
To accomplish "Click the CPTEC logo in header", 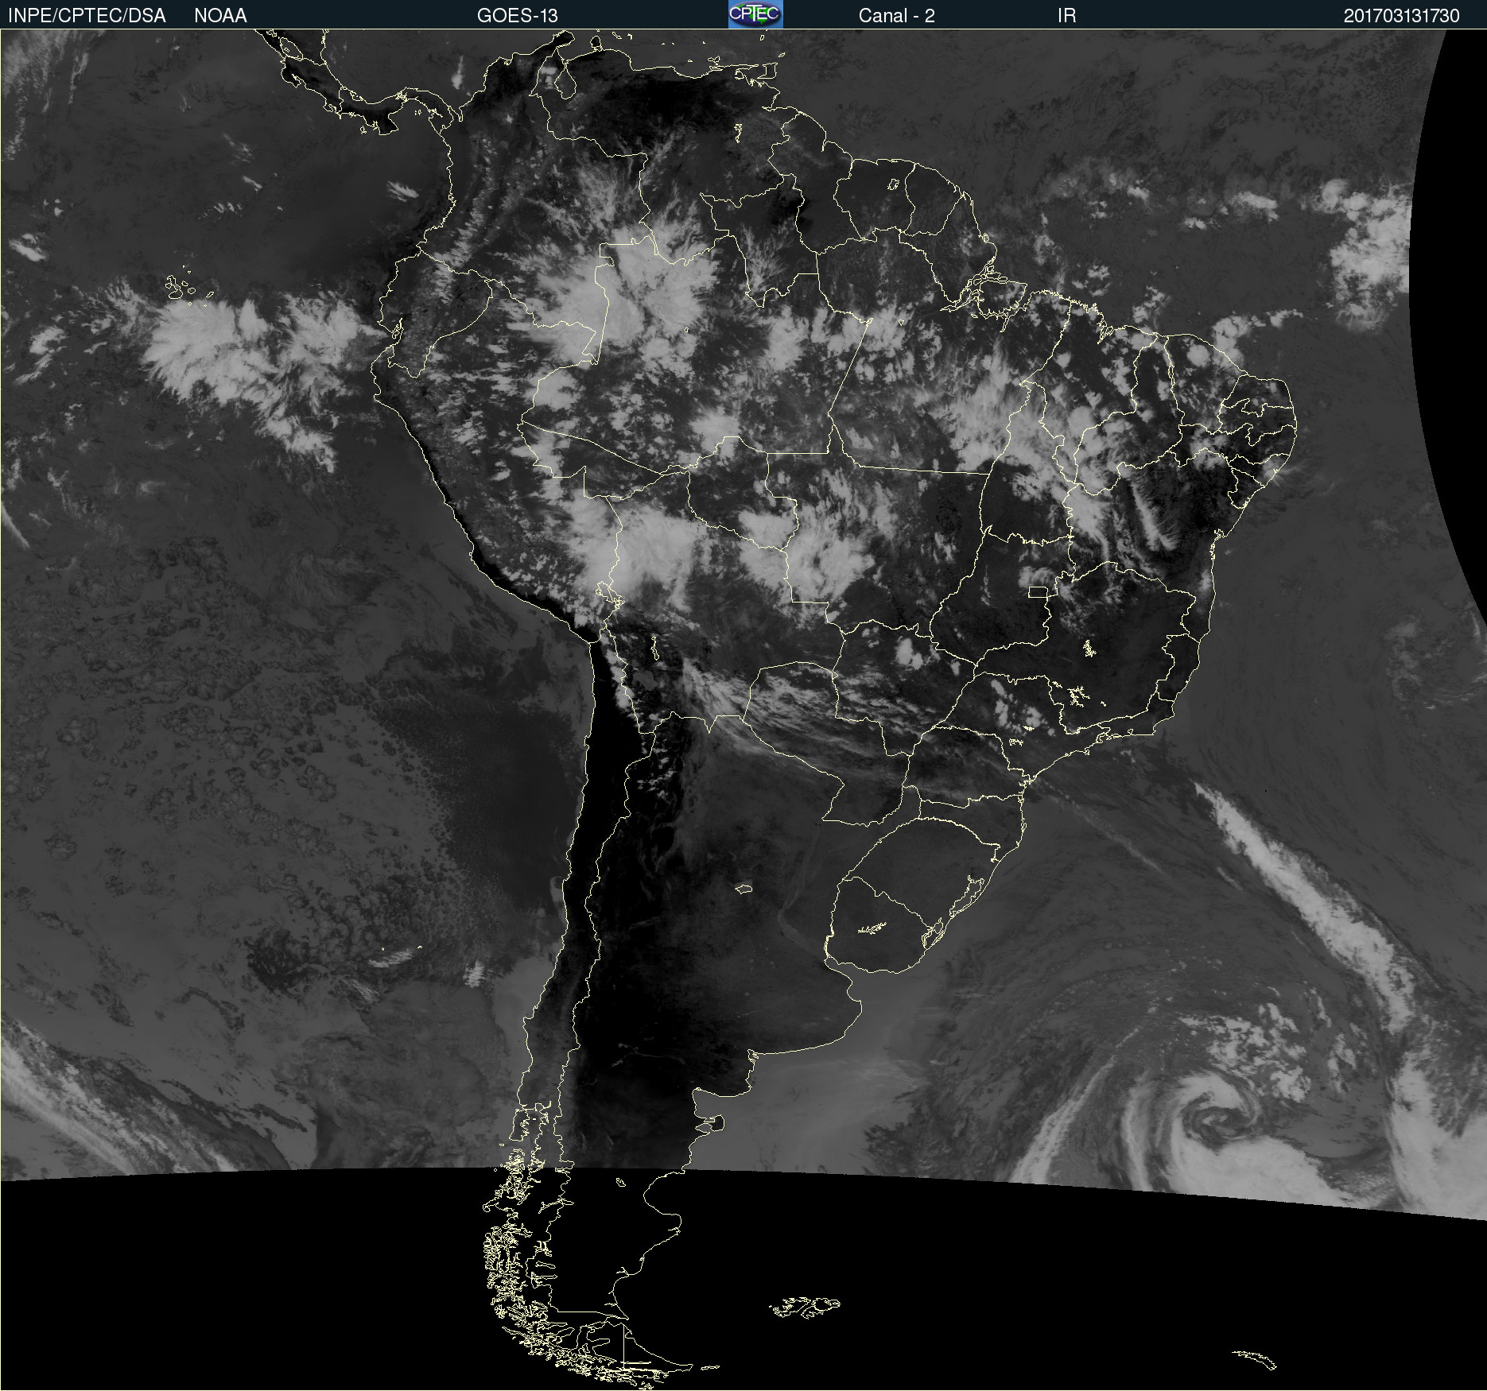I will pyautogui.click(x=755, y=14).
